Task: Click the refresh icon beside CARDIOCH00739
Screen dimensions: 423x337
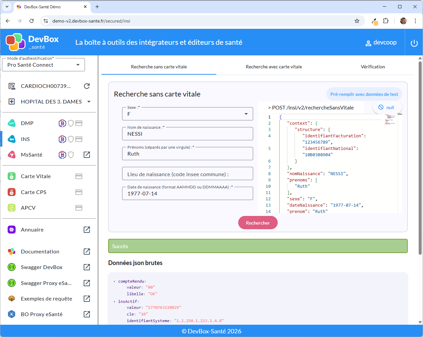Action: pos(87,86)
